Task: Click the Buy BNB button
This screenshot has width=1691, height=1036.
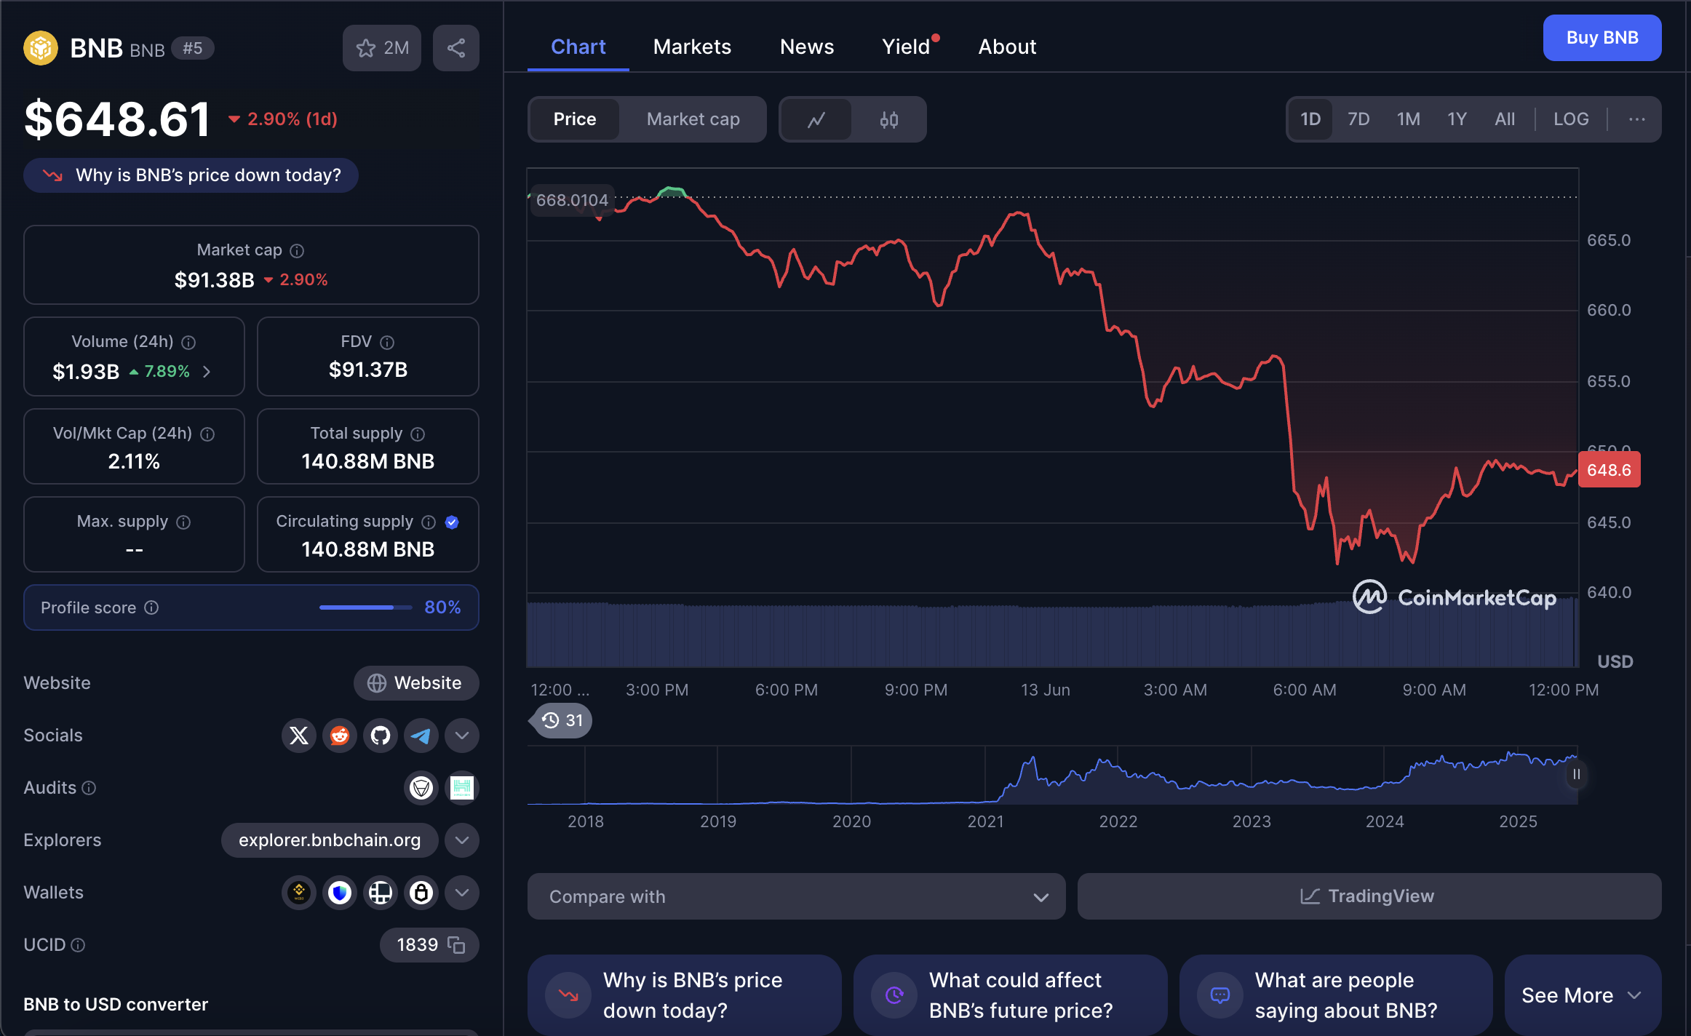Action: click(1602, 38)
